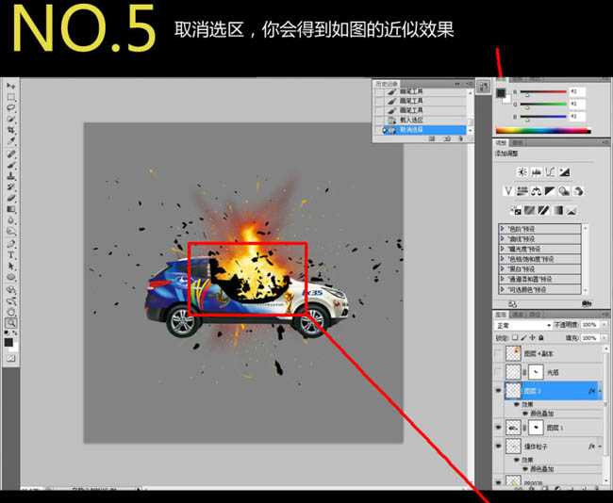Image resolution: width=613 pixels, height=503 pixels.
Task: Add a Threshold adjustment
Action: tap(544, 210)
